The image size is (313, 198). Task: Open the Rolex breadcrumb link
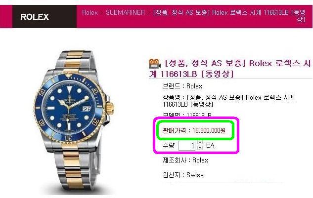pos(90,12)
